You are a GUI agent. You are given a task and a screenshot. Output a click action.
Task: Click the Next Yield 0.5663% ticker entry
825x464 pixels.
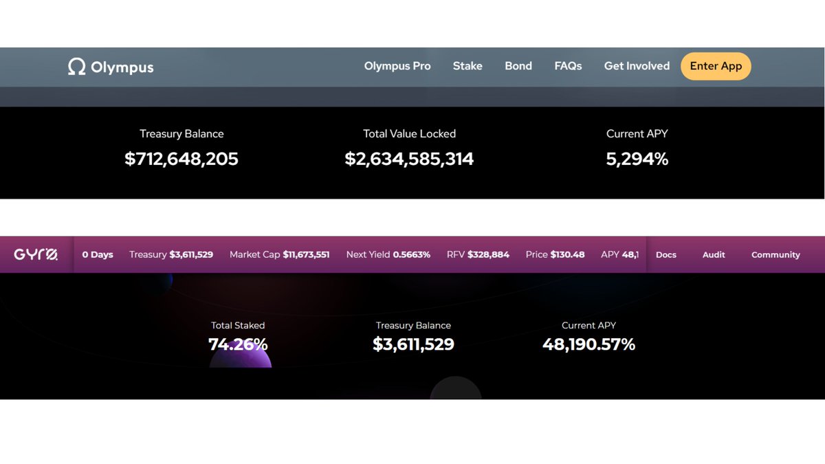click(388, 254)
